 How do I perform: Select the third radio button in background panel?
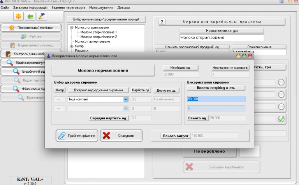click(281, 107)
